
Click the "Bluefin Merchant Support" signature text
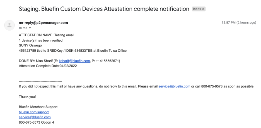coord(38,107)
